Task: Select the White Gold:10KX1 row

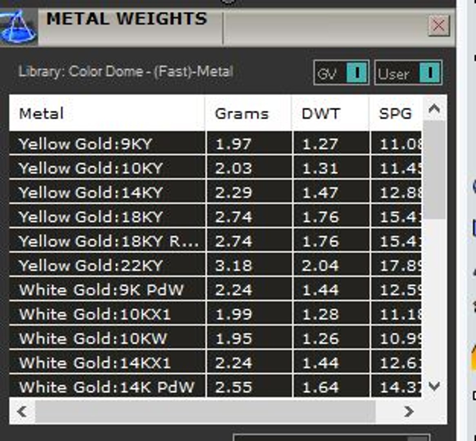Action: click(215, 314)
